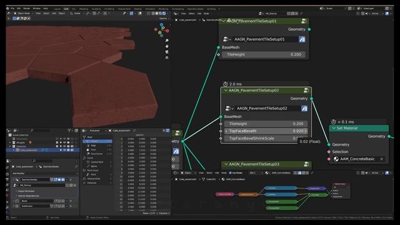Open the Help menu

tap(45, 8)
